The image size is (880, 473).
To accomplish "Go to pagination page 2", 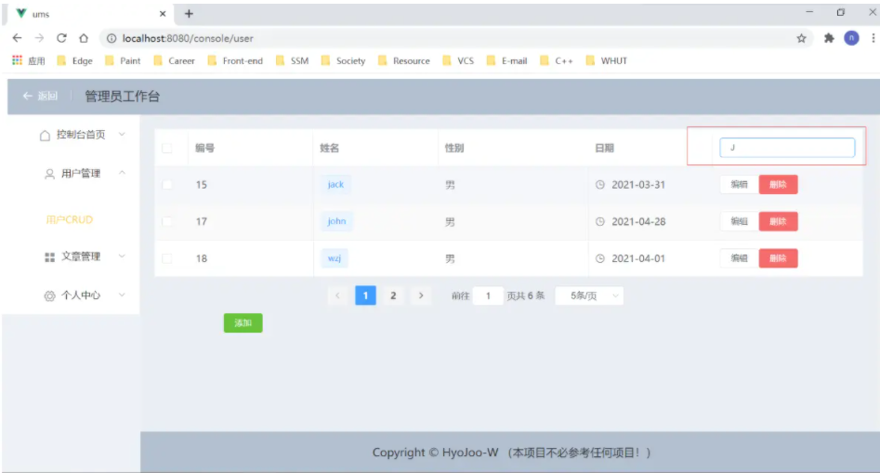I will (x=393, y=296).
